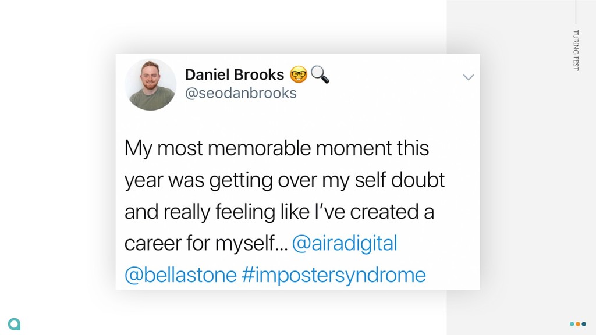The height and width of the screenshot is (335, 596).
Task: Click 'career for myself...' text
Action: pos(207,244)
